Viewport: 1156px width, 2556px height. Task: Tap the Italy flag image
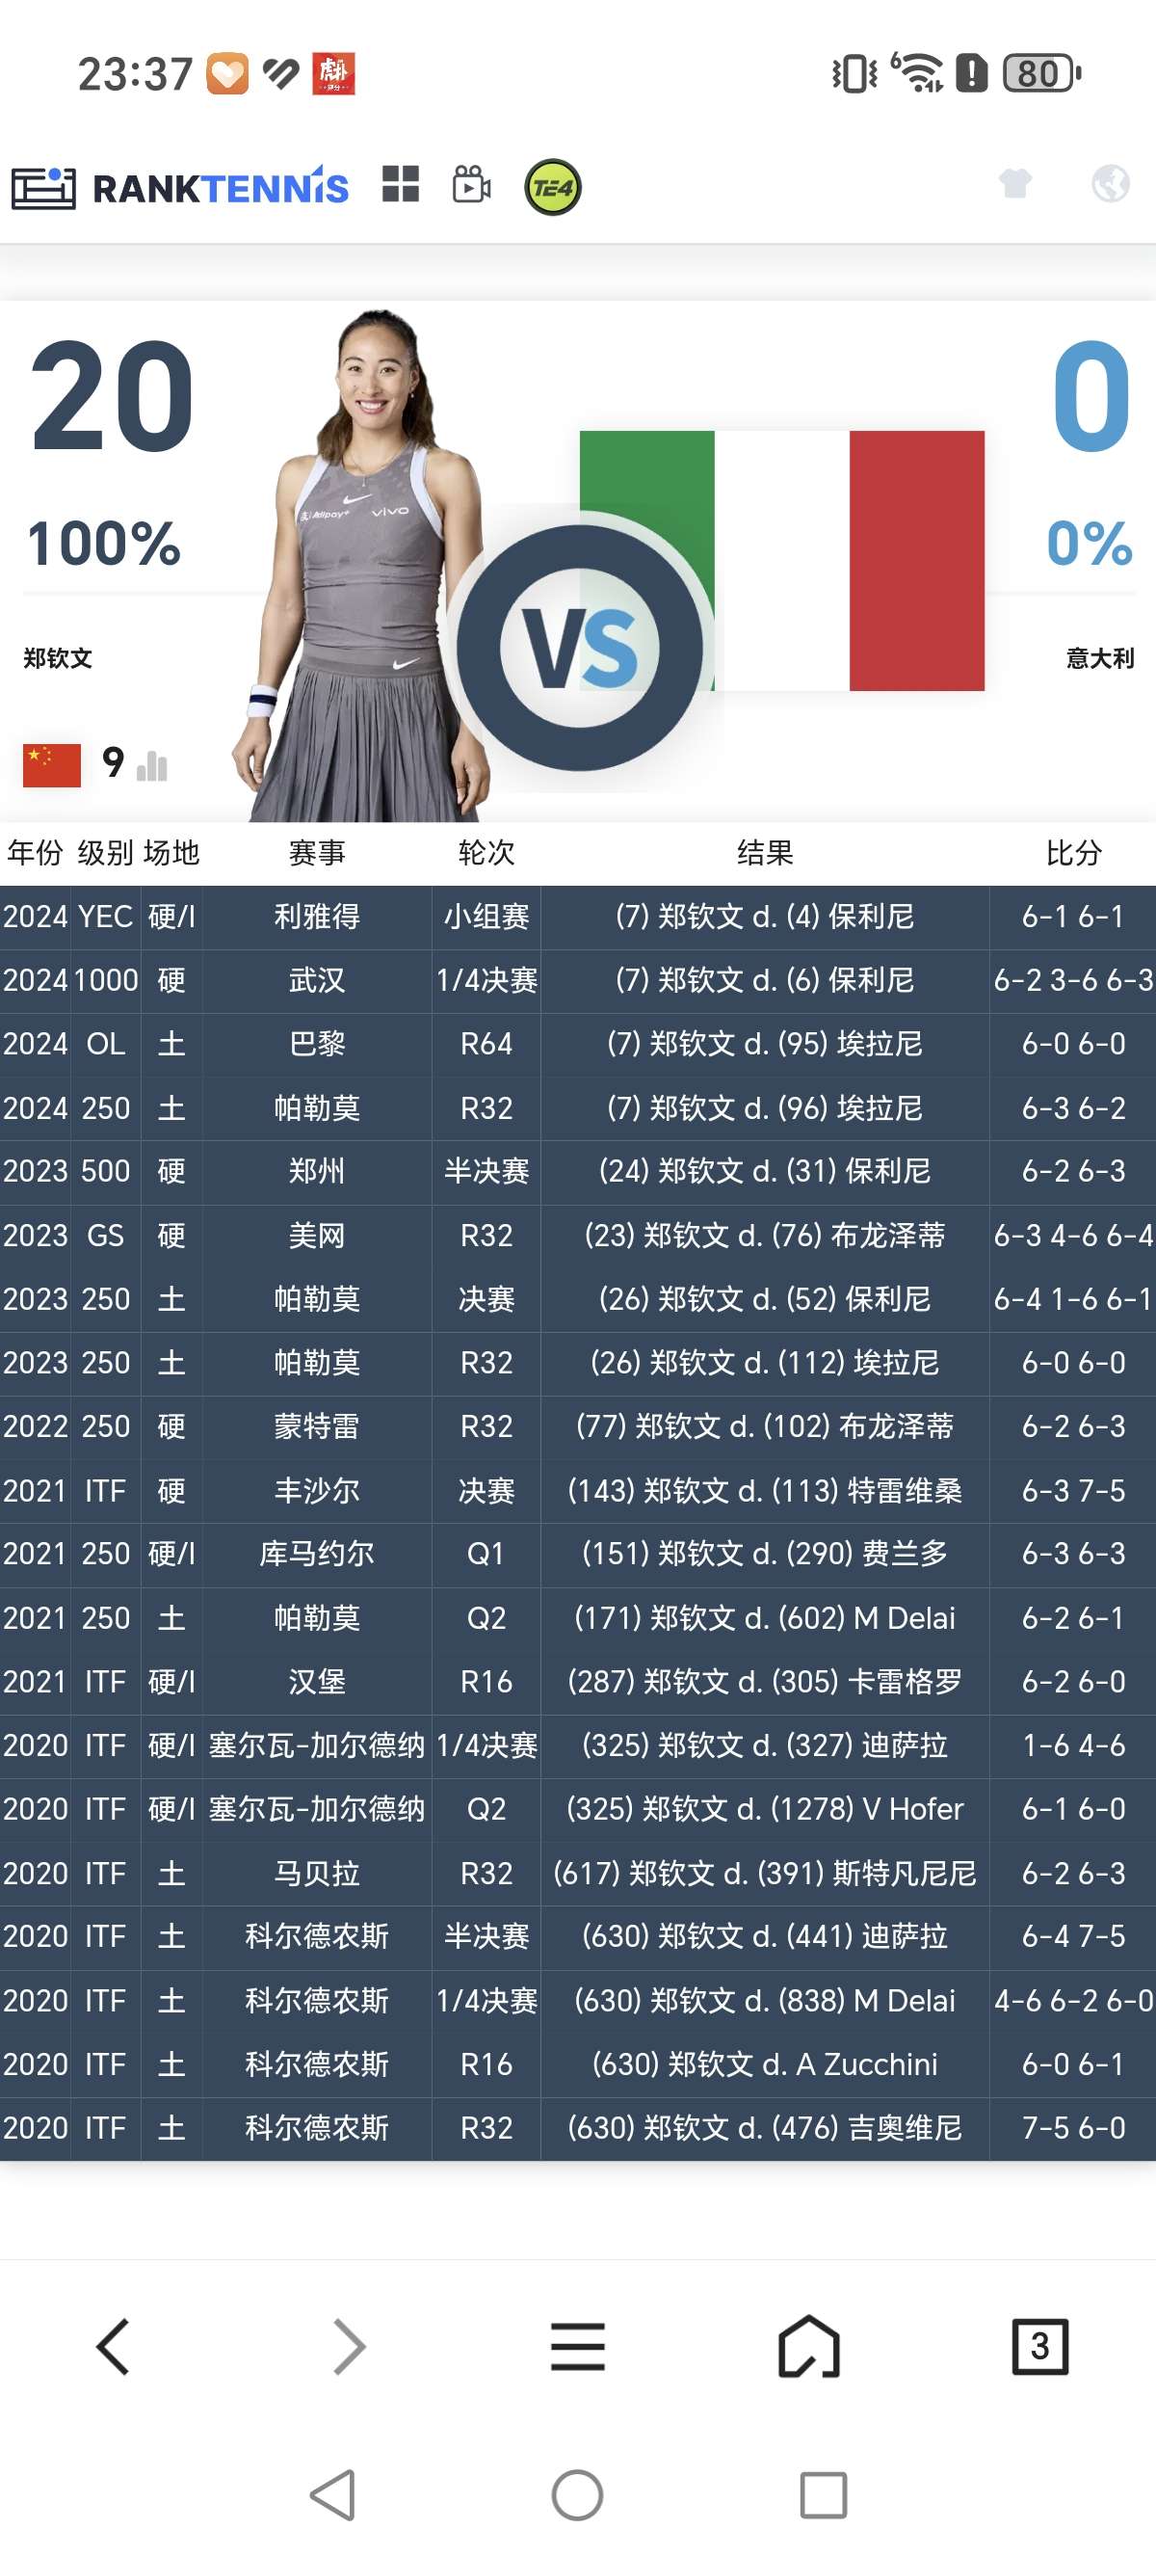click(x=781, y=561)
